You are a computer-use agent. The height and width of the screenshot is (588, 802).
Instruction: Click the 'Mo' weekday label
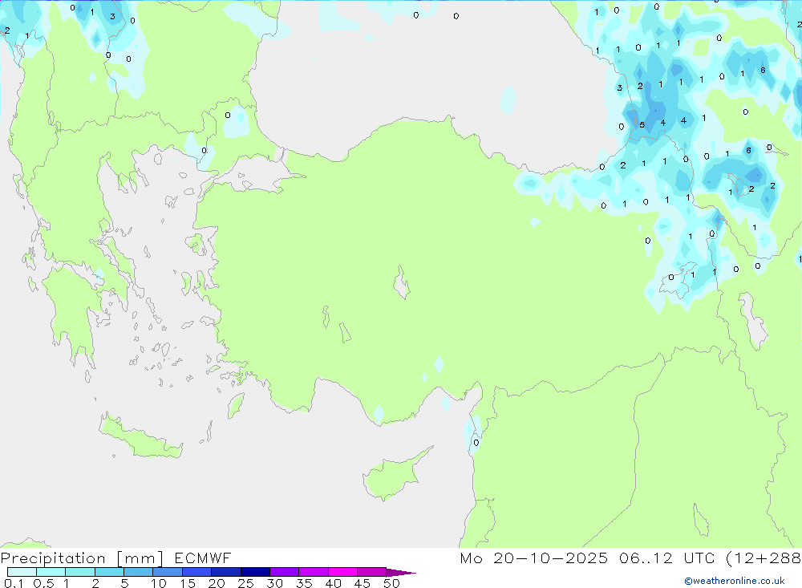[471, 558]
